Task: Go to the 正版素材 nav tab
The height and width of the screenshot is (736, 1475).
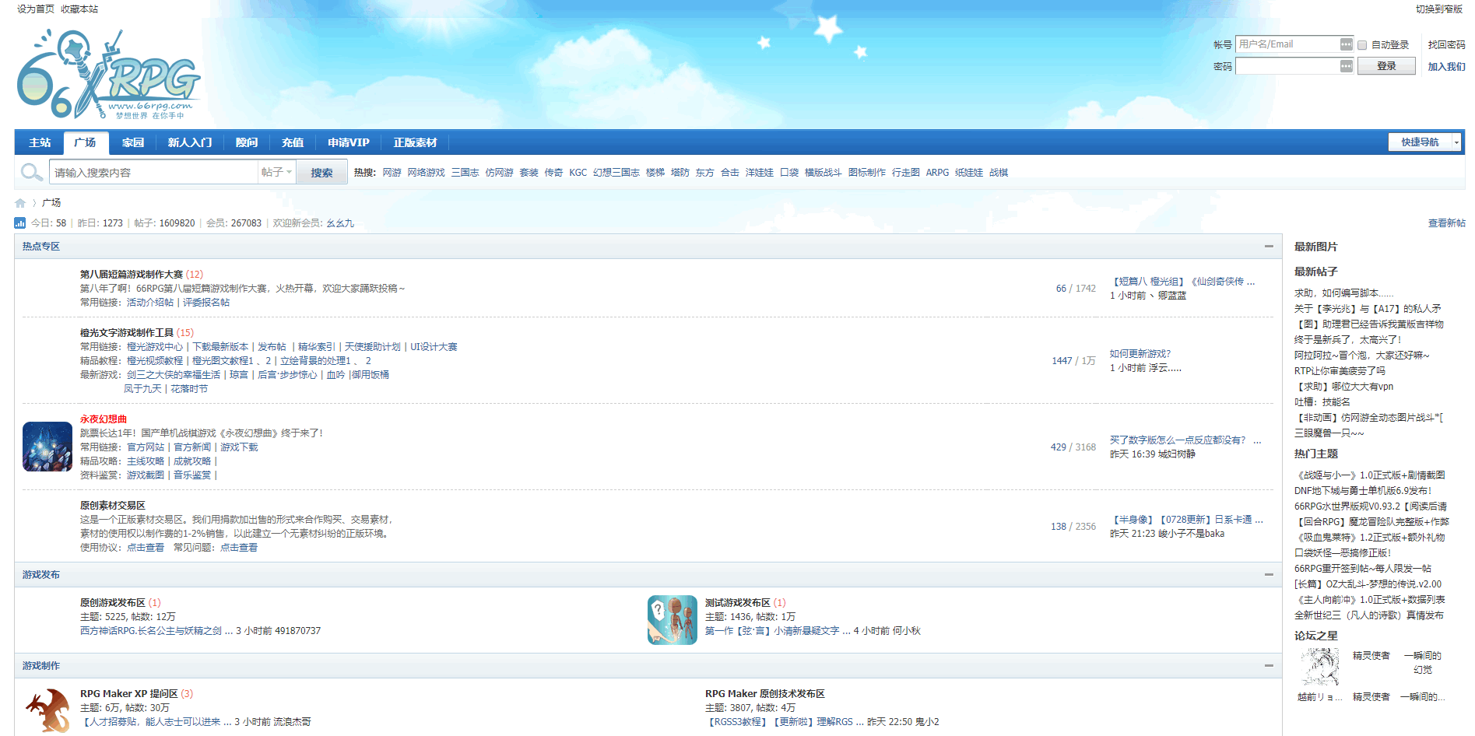Action: 415,142
